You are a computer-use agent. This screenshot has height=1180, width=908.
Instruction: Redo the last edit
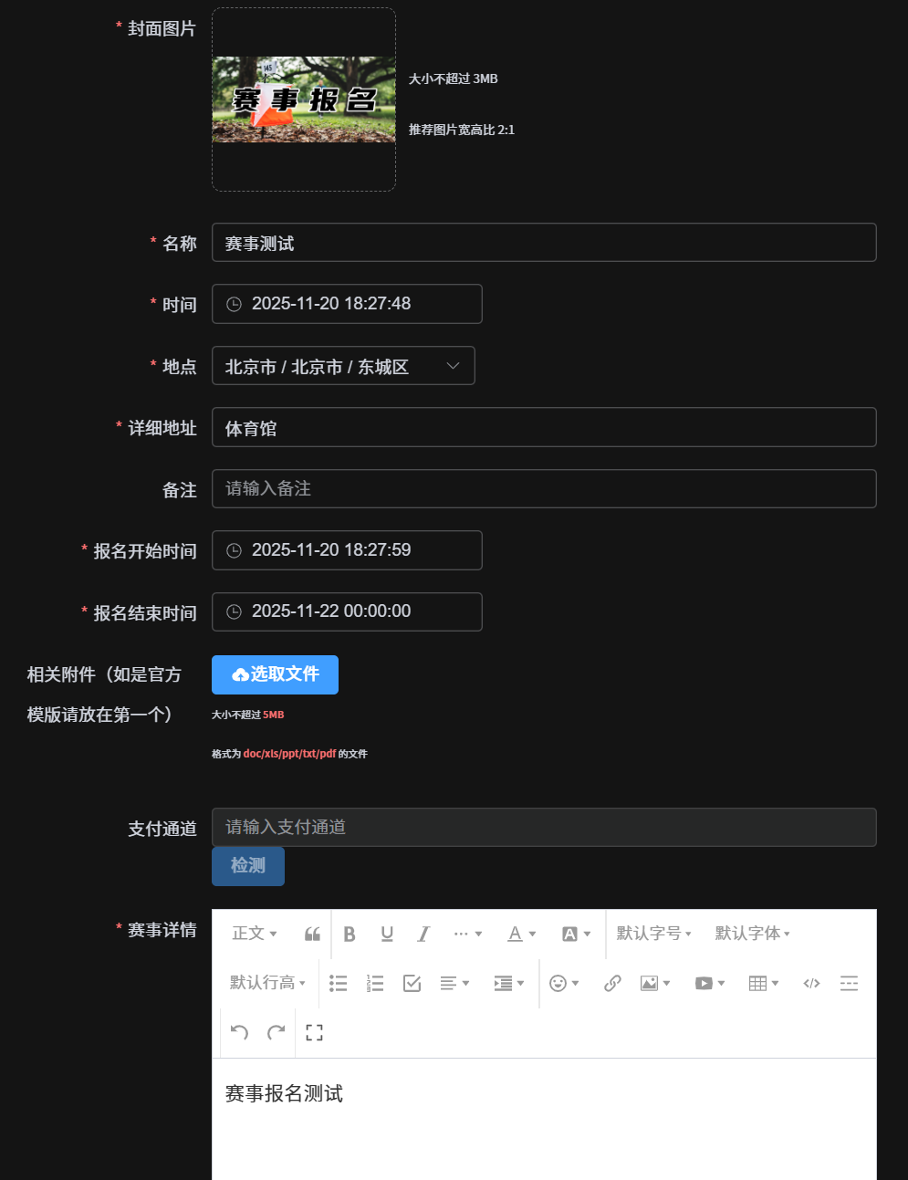pyautogui.click(x=276, y=1032)
